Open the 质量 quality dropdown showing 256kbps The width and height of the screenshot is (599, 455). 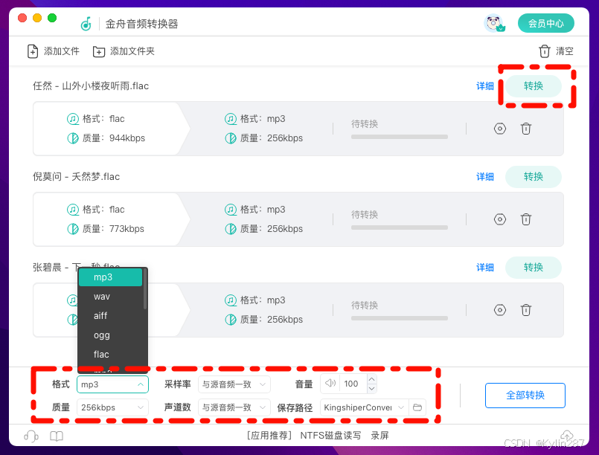(112, 407)
